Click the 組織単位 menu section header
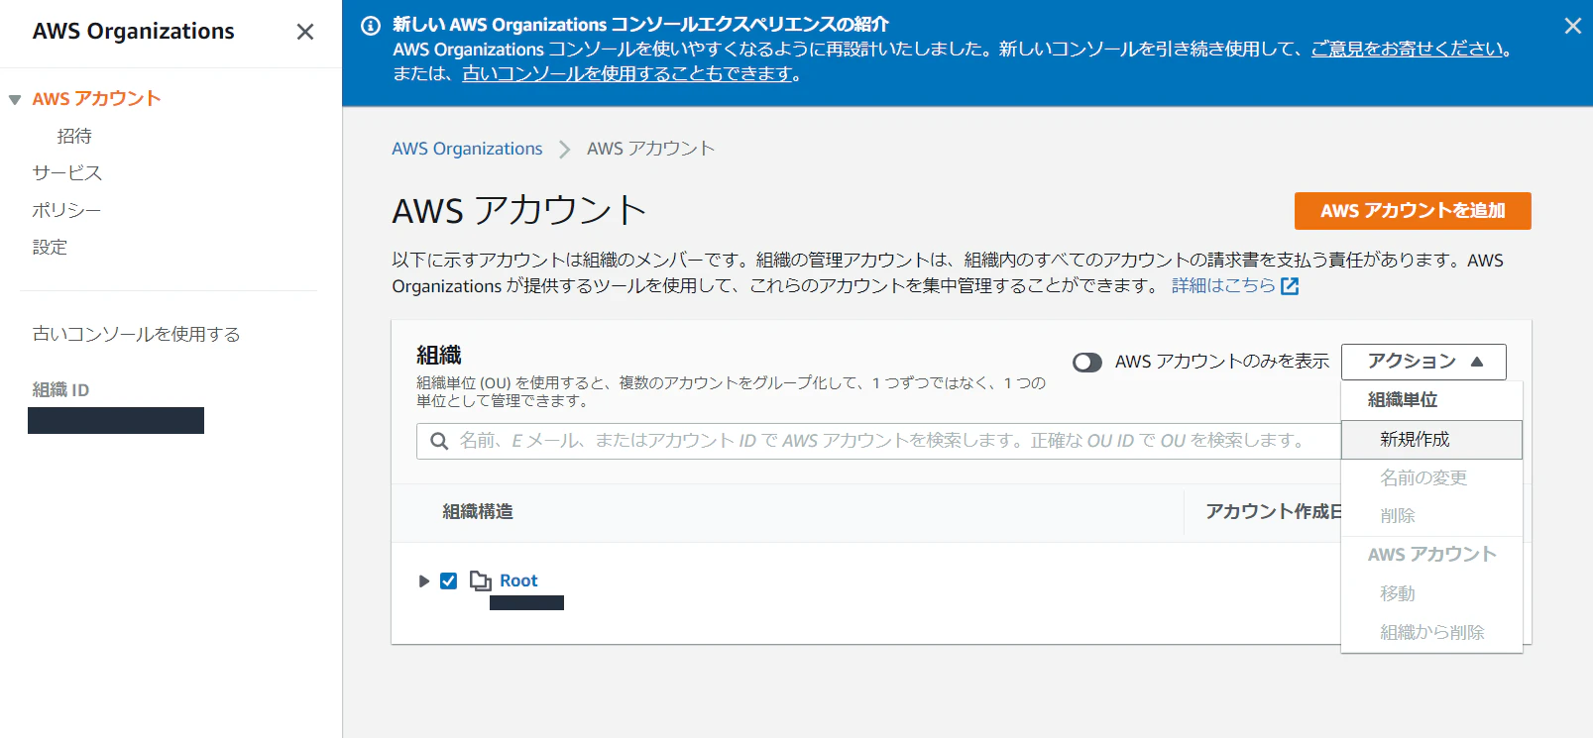This screenshot has height=738, width=1593. click(1403, 400)
